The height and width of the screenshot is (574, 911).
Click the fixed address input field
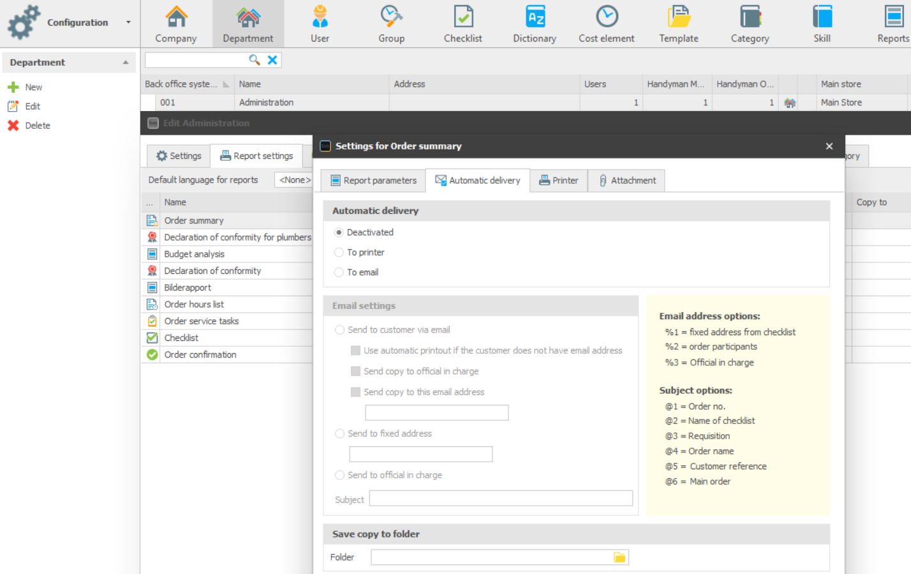421,454
